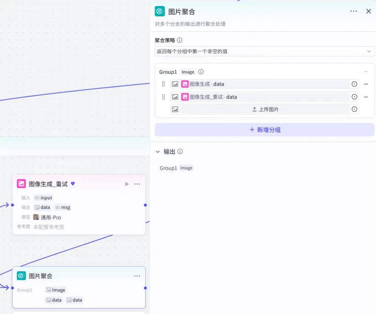Open the ... menu on the 图像生成_重试 node
The width and height of the screenshot is (376, 314).
coord(137,184)
